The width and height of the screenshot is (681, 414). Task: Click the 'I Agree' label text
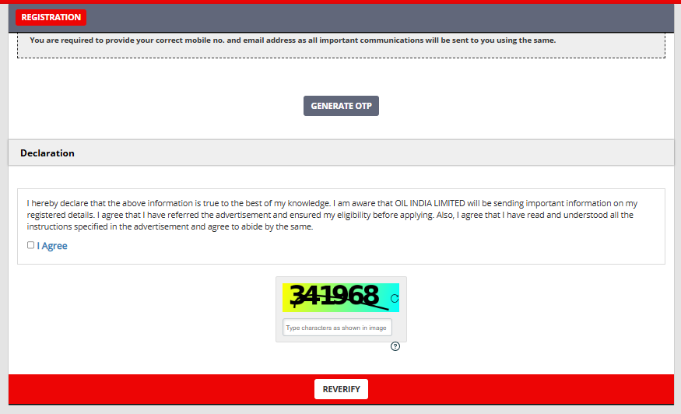click(52, 246)
